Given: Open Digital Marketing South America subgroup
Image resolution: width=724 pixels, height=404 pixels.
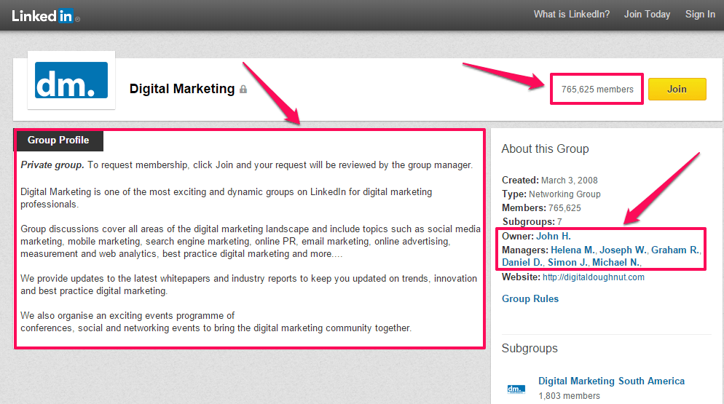Looking at the screenshot, I should coord(611,381).
